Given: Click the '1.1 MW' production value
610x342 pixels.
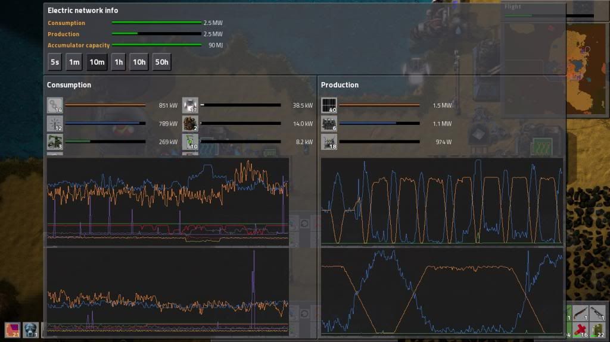Looking at the screenshot, I should pos(443,124).
